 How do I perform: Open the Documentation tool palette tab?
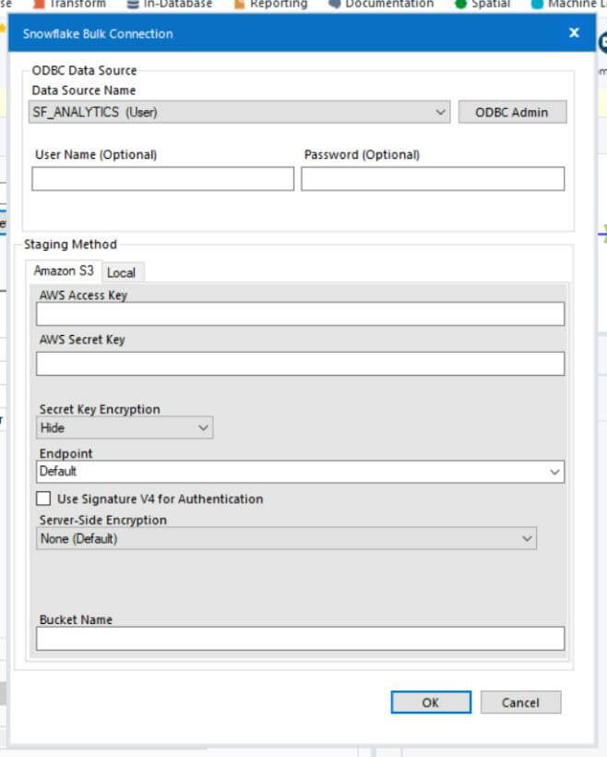point(381,5)
